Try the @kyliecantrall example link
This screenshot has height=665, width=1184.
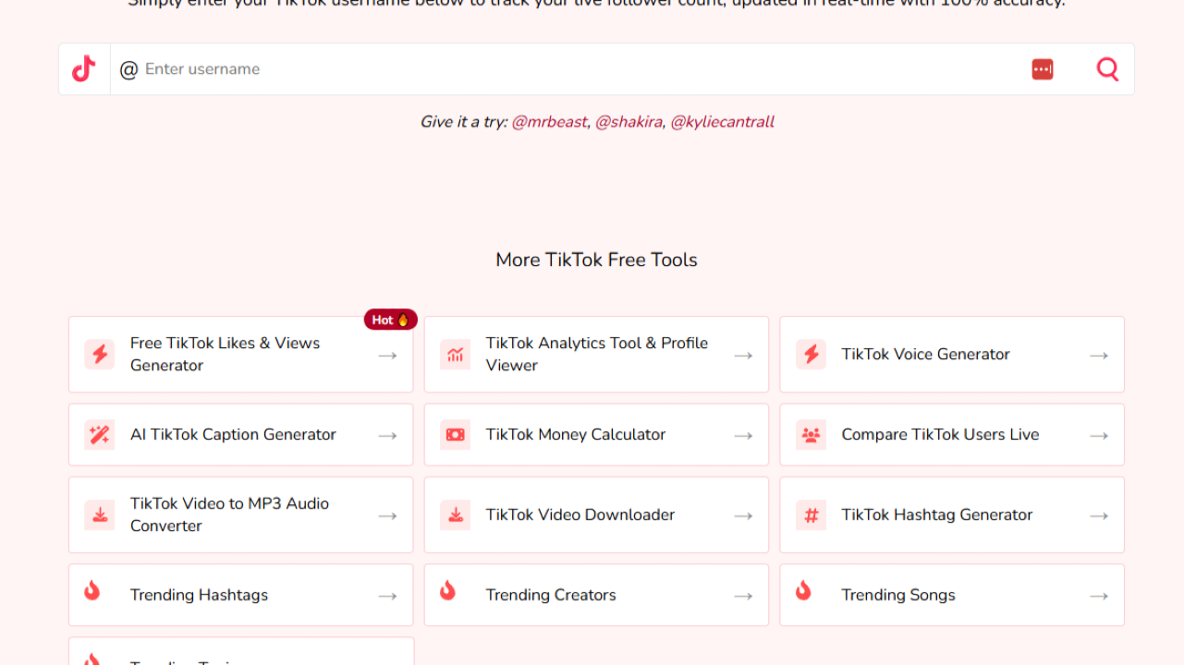click(722, 122)
